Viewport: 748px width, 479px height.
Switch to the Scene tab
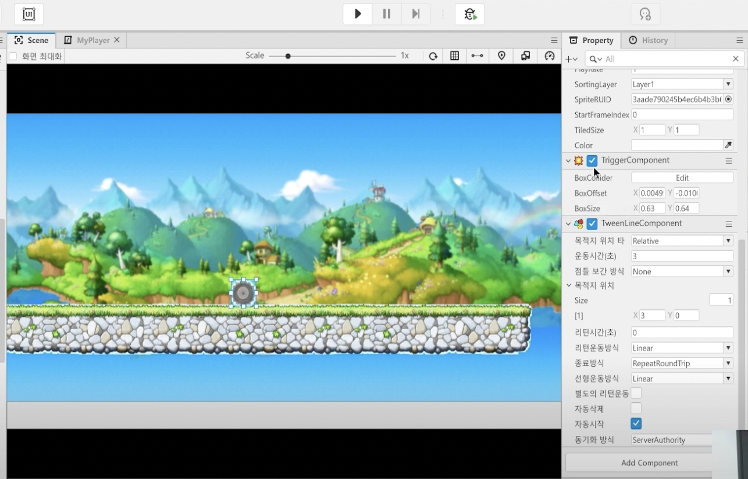pyautogui.click(x=31, y=40)
